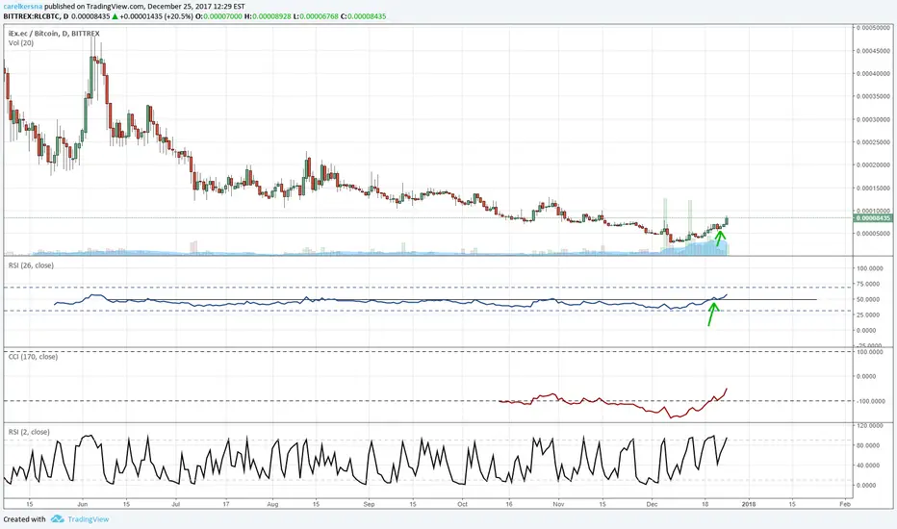The height and width of the screenshot is (529, 897).
Task: Click the 0.00030000 price axis label
Action: pyautogui.click(x=874, y=119)
